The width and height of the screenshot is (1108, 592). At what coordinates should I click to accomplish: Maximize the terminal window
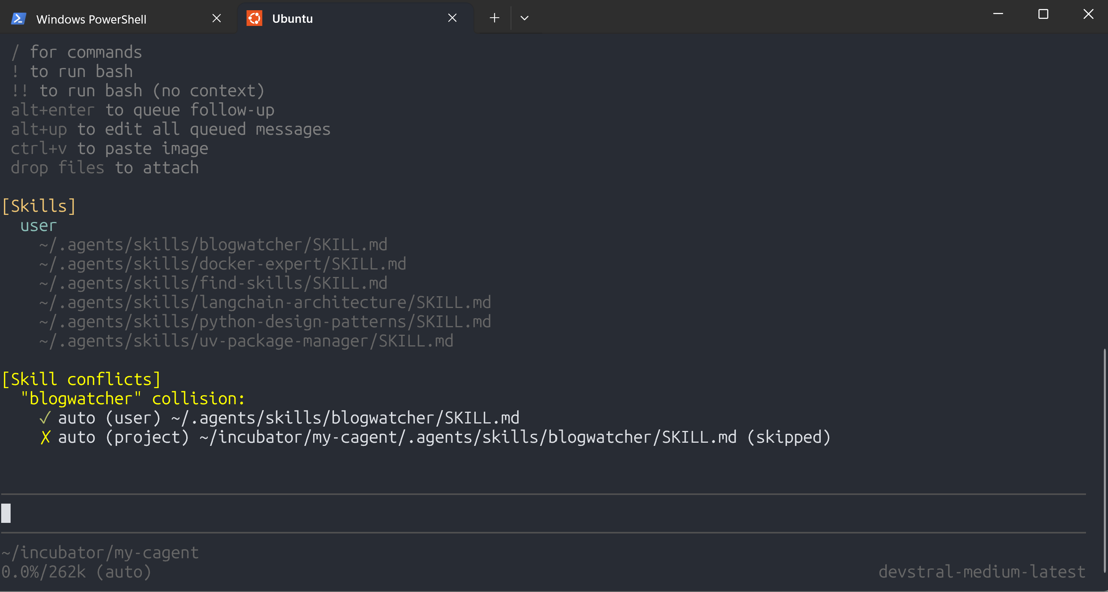(1043, 14)
